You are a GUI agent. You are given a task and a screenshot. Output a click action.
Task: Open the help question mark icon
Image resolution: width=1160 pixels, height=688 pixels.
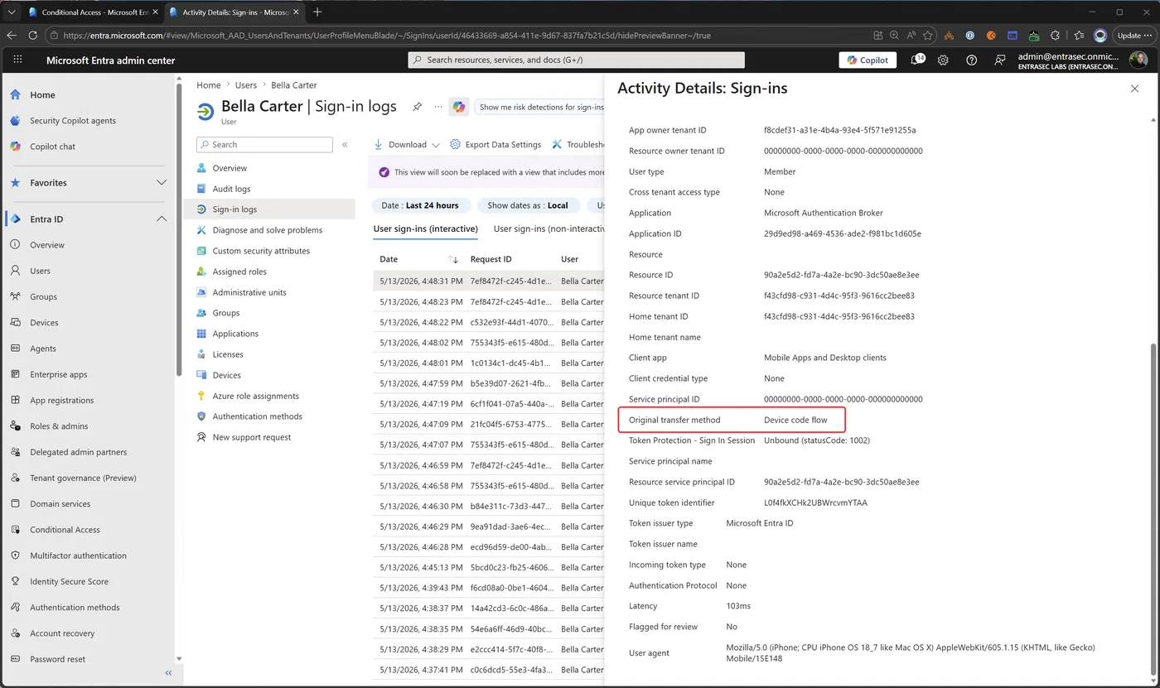972,60
